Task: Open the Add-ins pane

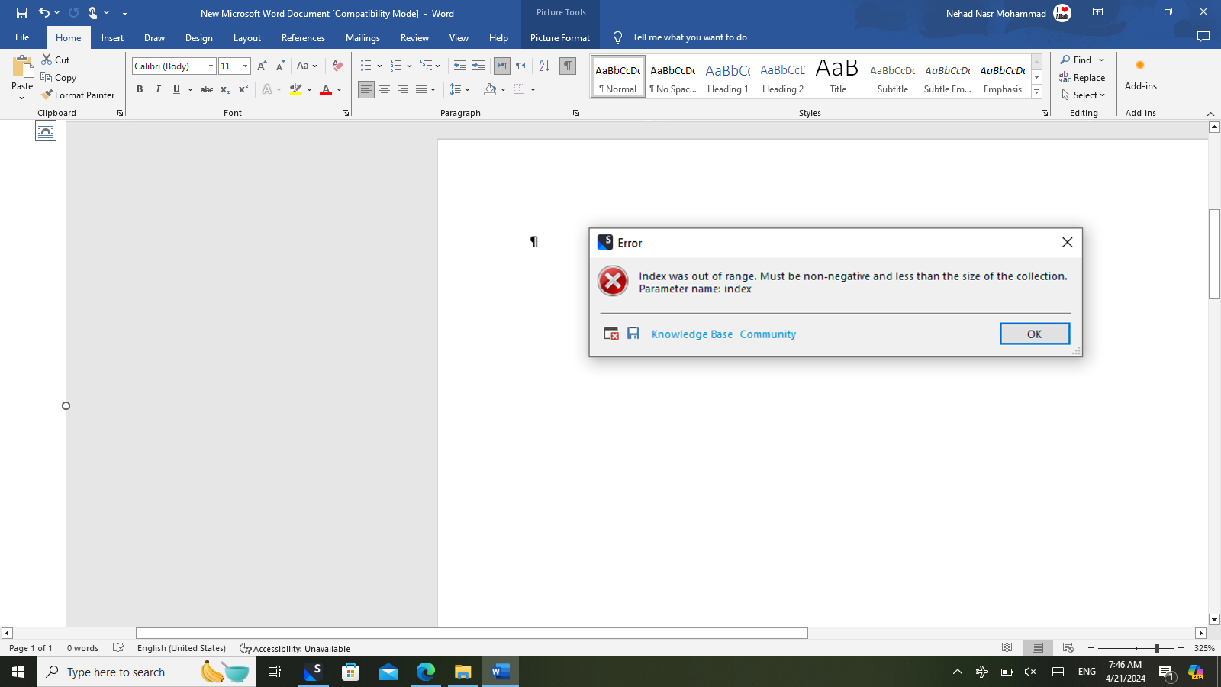Action: click(1140, 76)
